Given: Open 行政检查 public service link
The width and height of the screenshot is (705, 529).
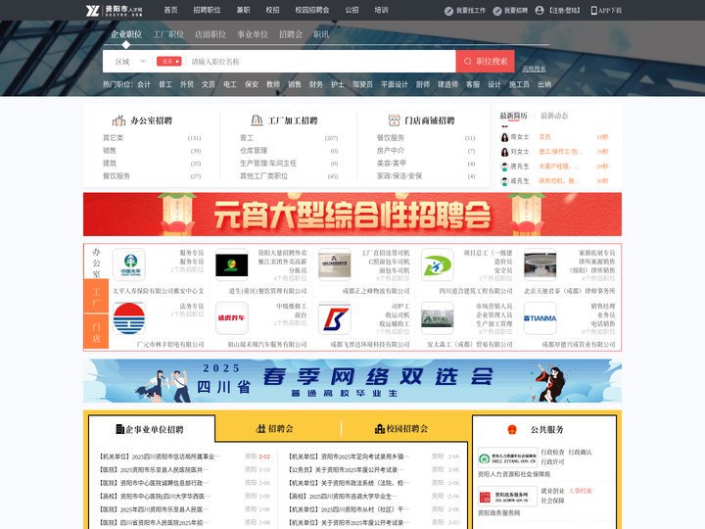Looking at the screenshot, I should pos(552,452).
